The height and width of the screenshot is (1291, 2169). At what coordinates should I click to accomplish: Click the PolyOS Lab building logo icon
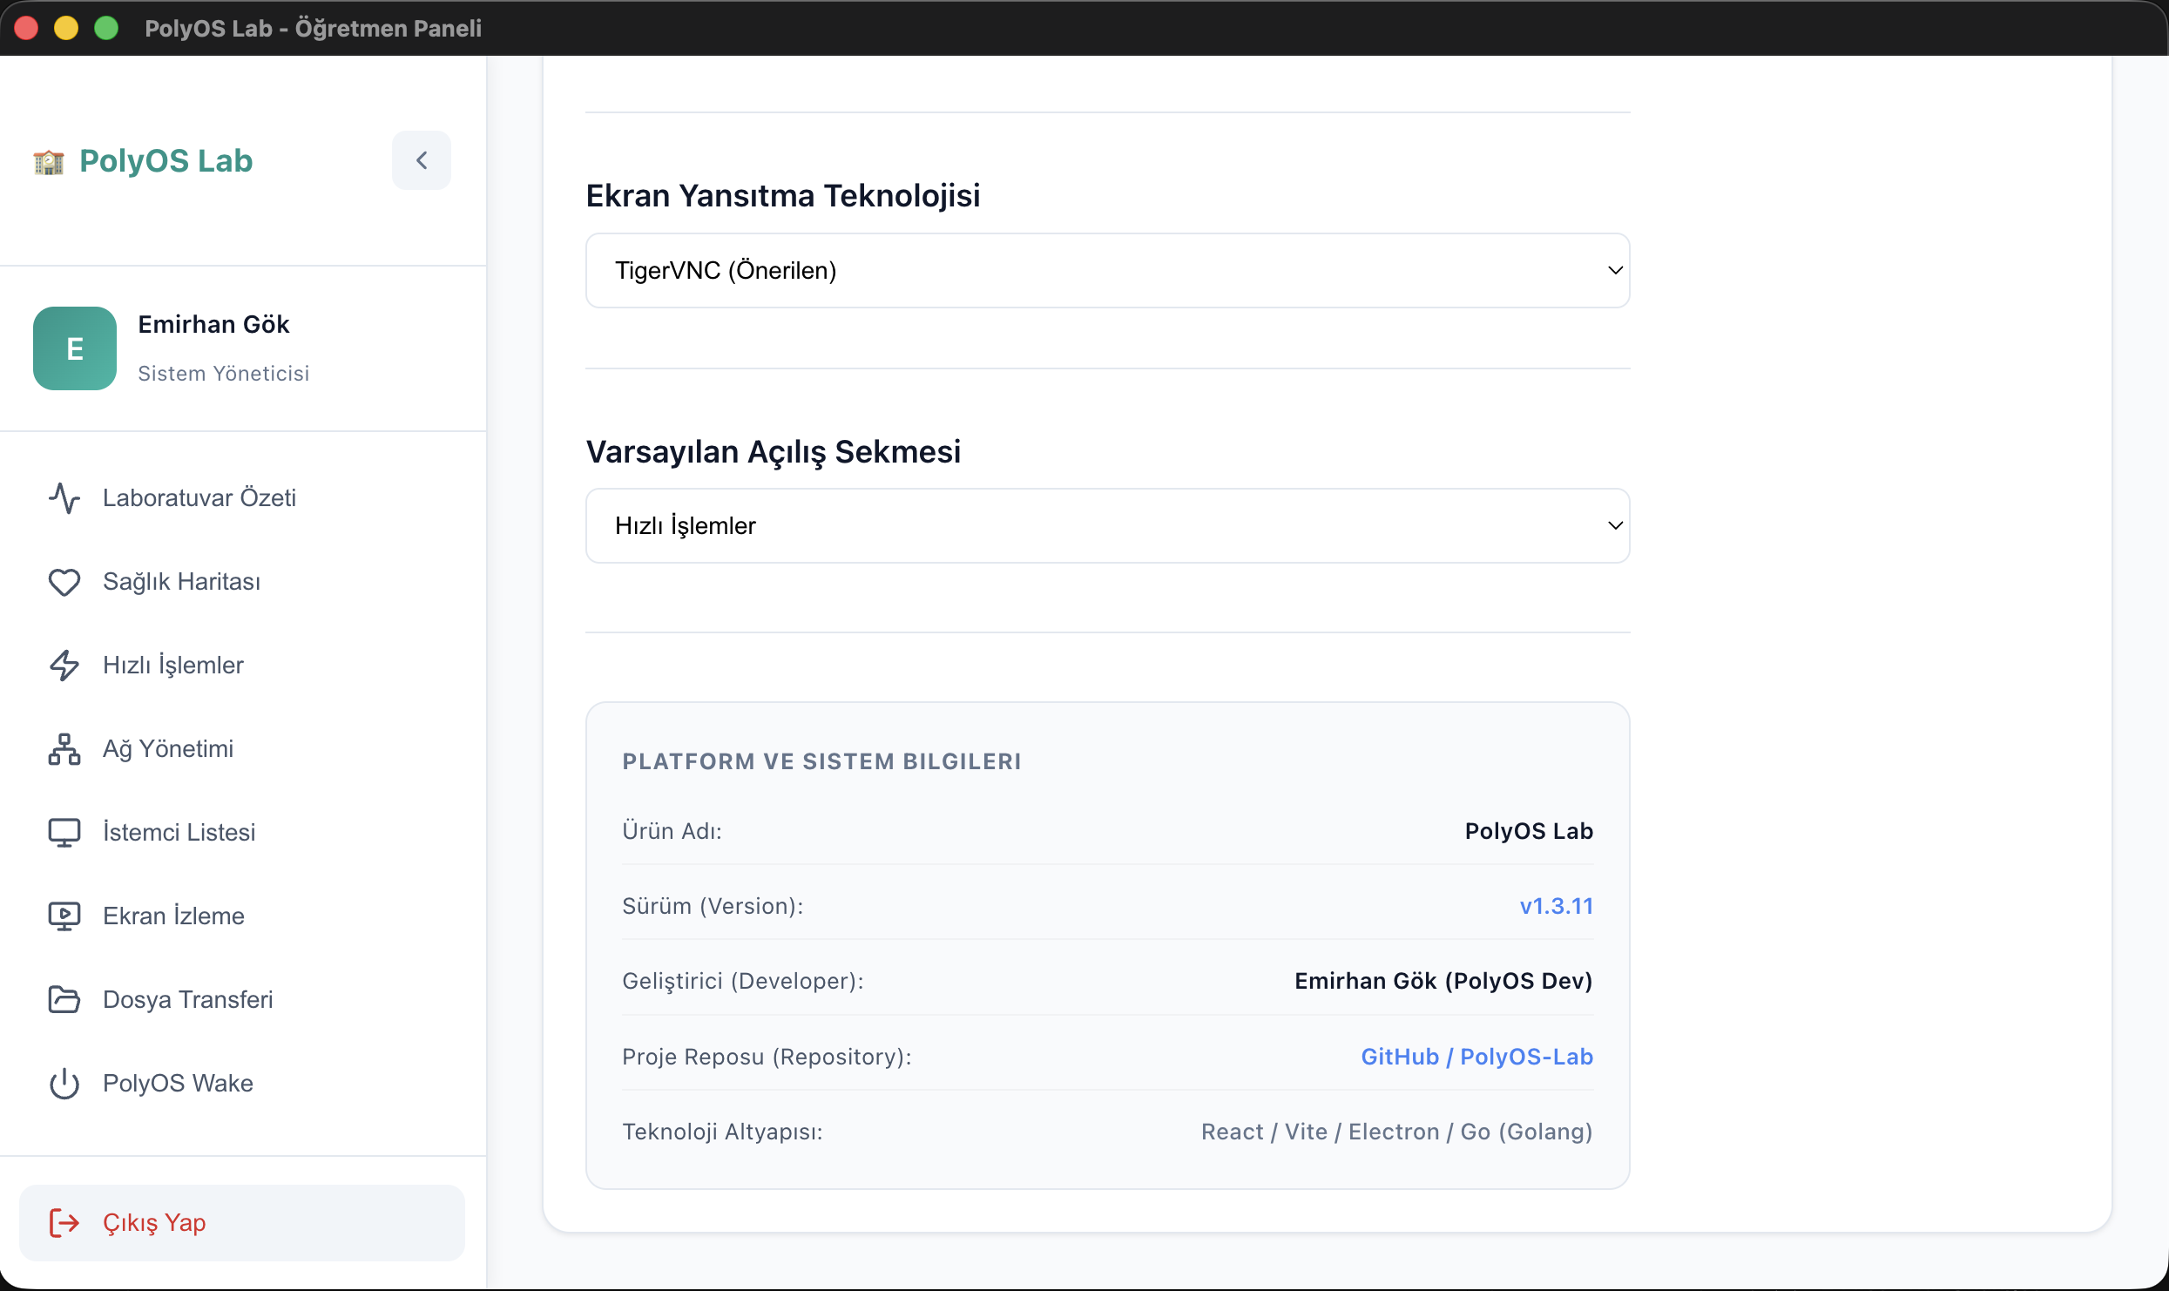(49, 162)
